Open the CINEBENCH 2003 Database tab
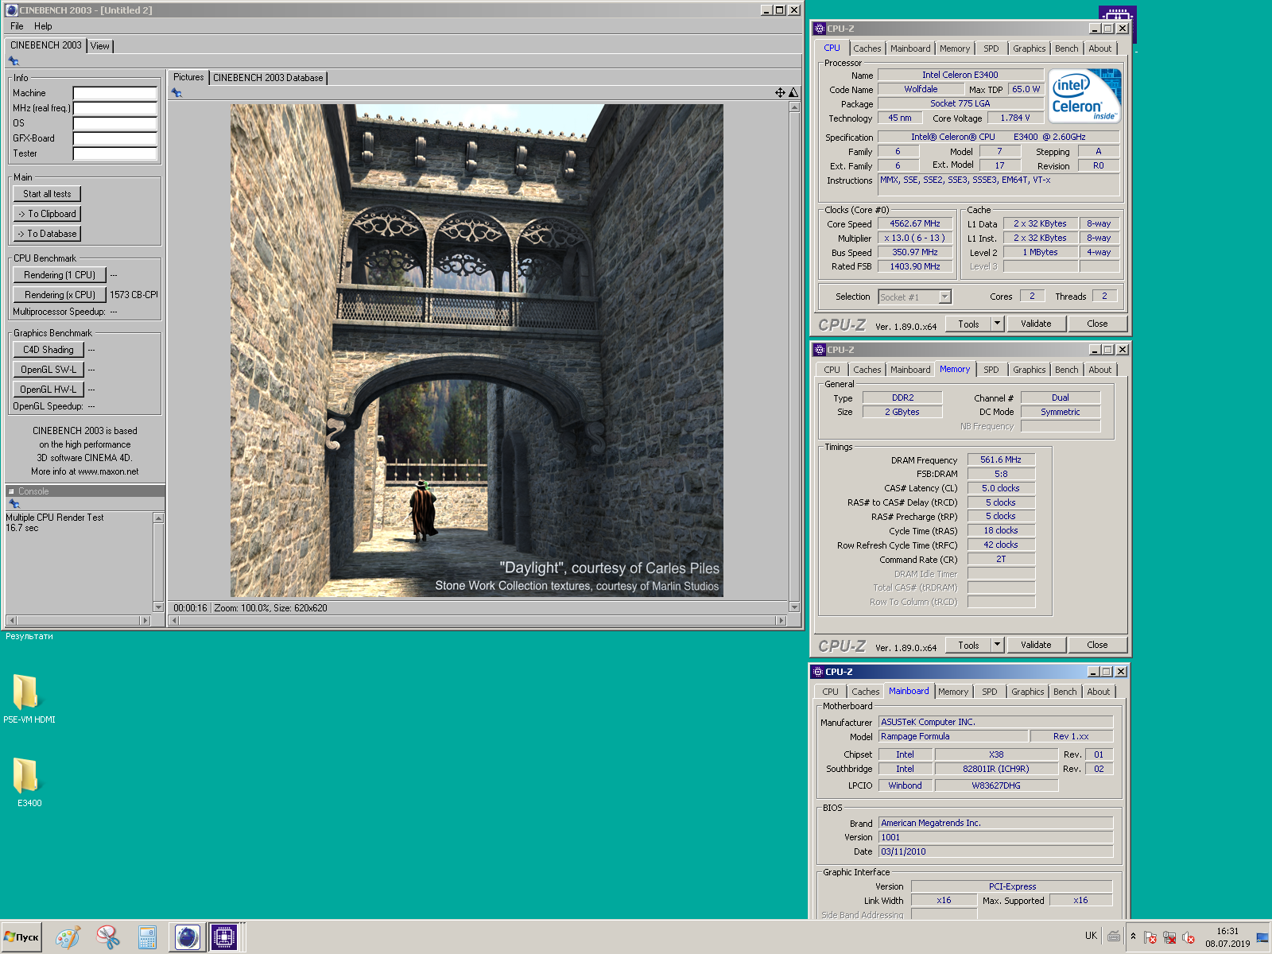This screenshot has height=954, width=1272. pos(268,78)
